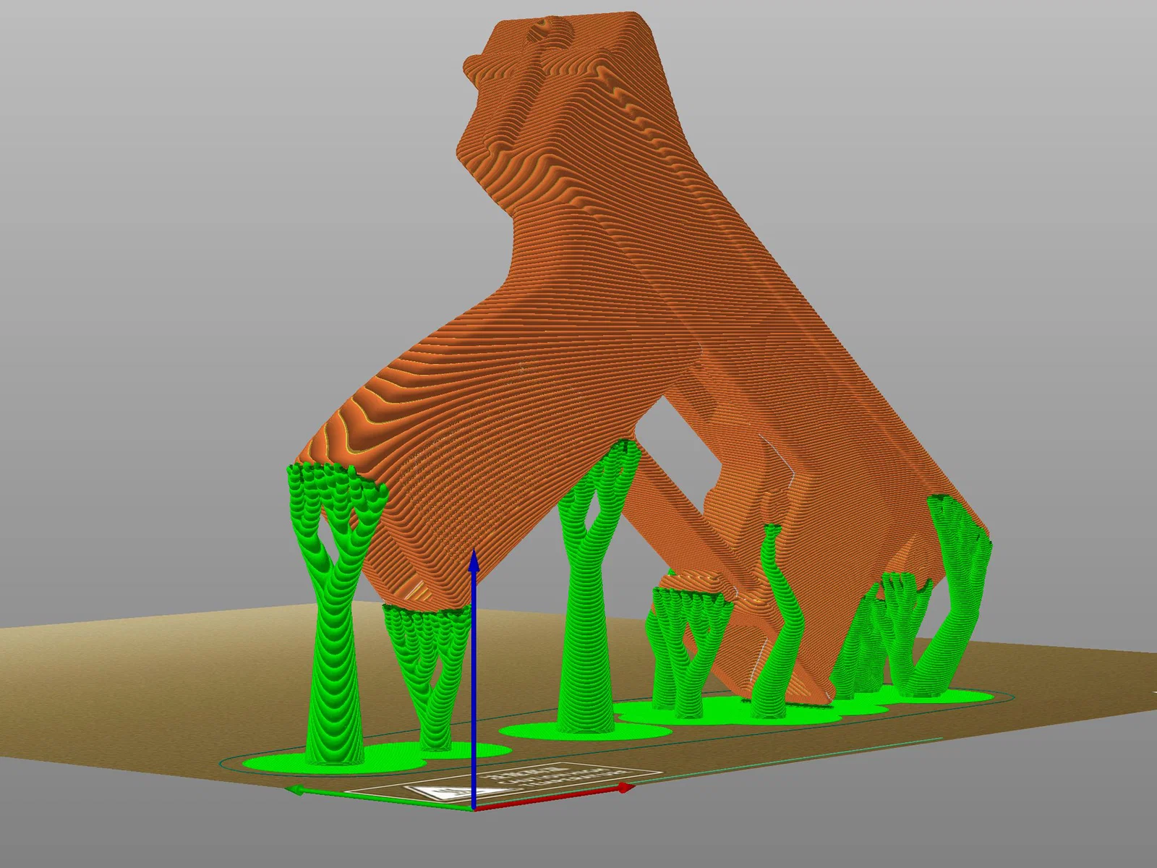This screenshot has height=868, width=1157.
Task: Click the build plate label near the origin
Action: [x=503, y=782]
